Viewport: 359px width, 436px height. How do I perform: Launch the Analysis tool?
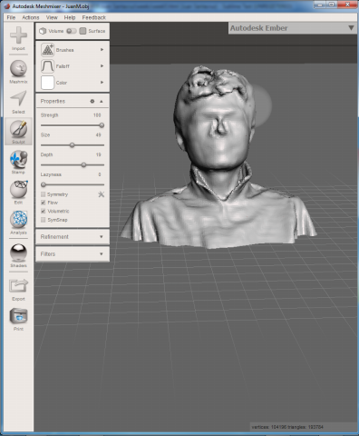pos(18,219)
